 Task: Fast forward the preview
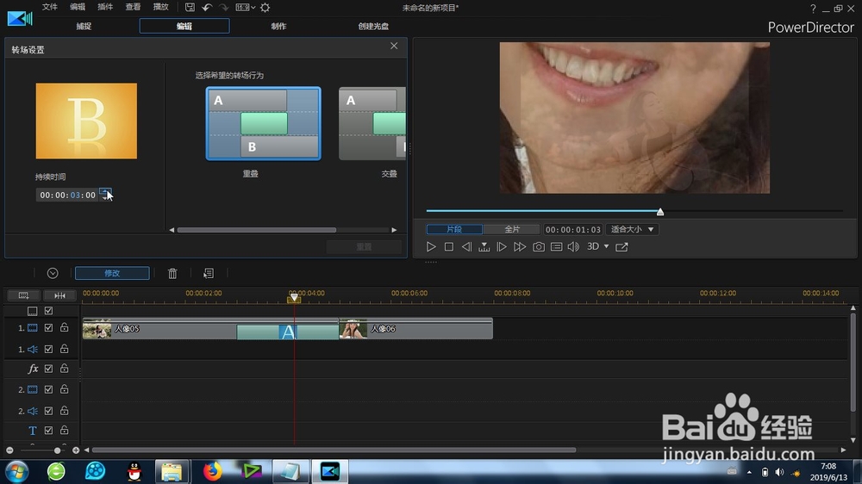(520, 246)
